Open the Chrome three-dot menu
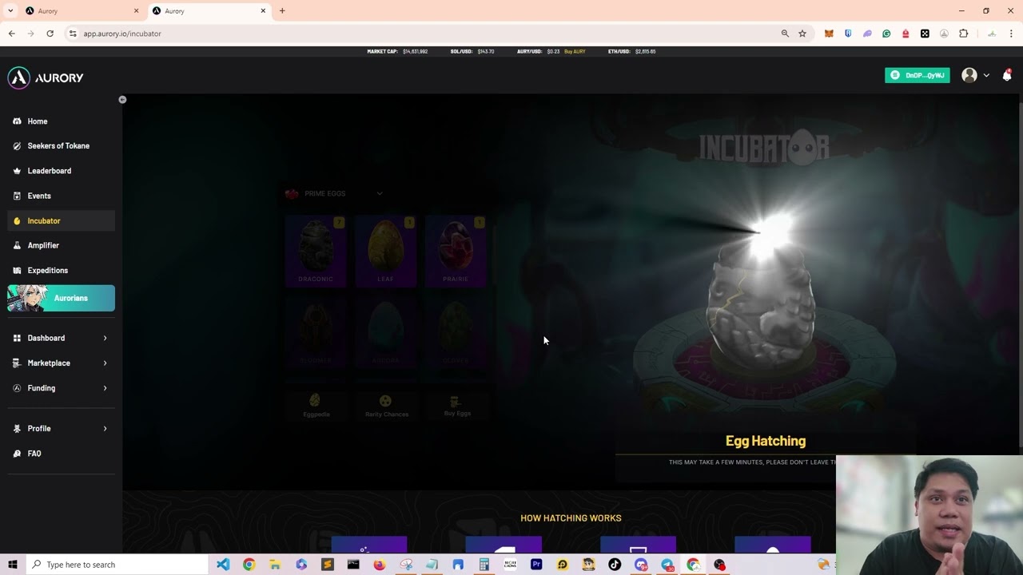Viewport: 1023px width, 575px height. (x=1011, y=34)
